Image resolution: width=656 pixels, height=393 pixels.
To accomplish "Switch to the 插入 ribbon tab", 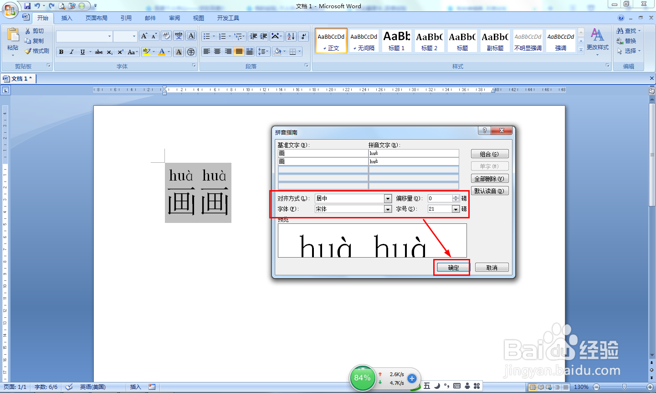I will (66, 18).
